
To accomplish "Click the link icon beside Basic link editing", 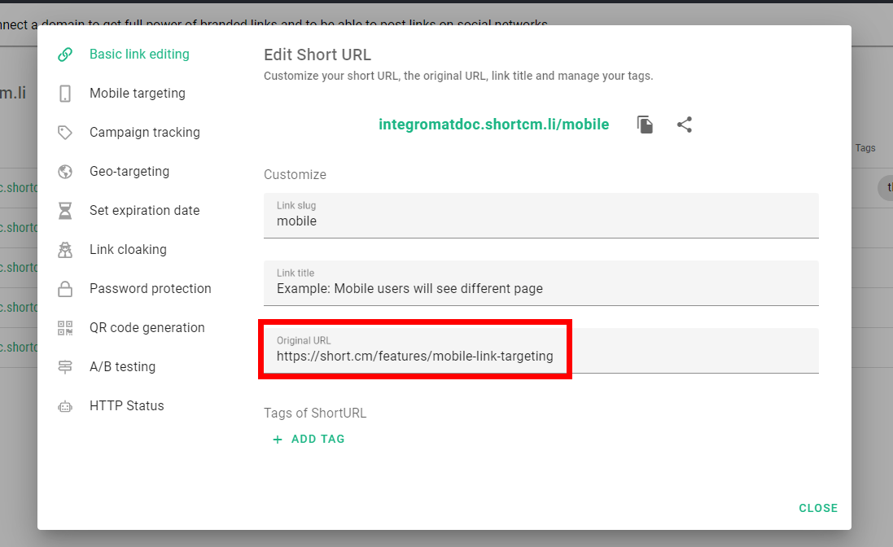I will pos(65,55).
